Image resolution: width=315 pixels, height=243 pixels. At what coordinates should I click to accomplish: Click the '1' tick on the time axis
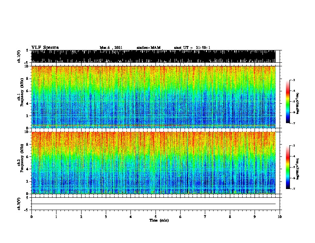[56, 217]
